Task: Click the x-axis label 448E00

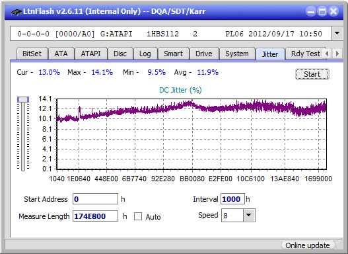Action: click(x=106, y=179)
